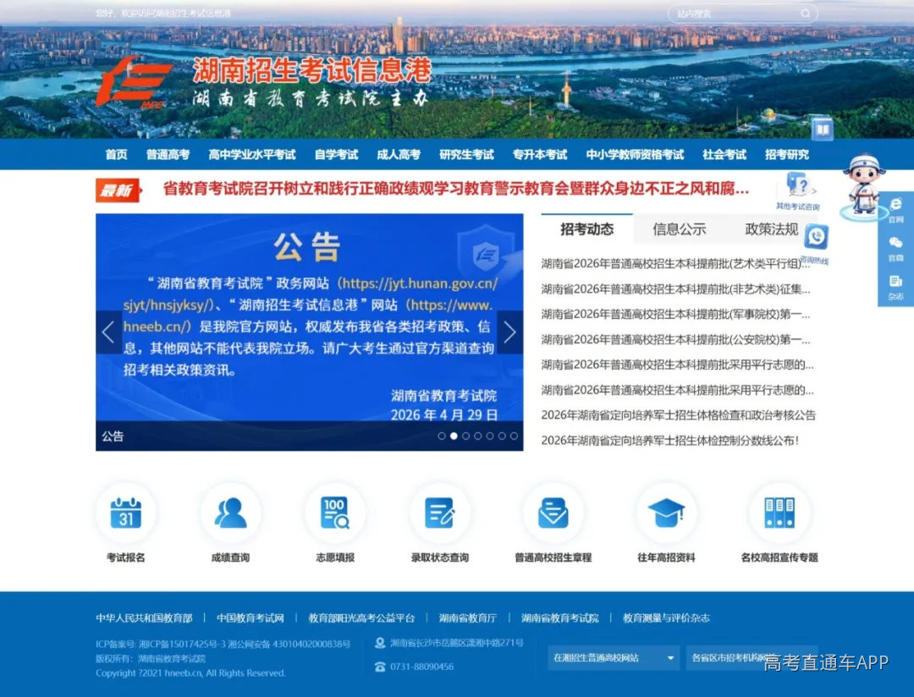Show the next carousel slide
Viewport: 914px width, 697px height.
click(509, 332)
